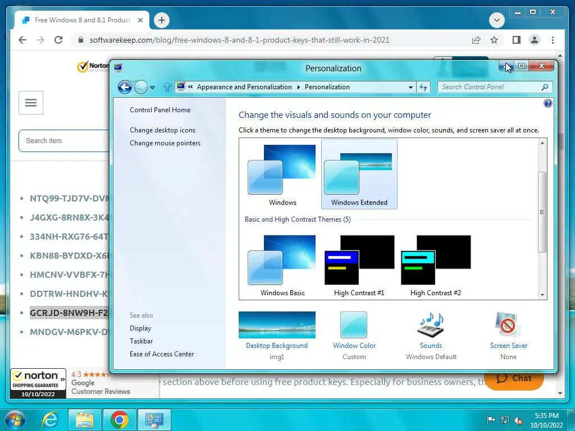Open Action Center flag icon in tray
Screen dimensions: 575x431
pyautogui.click(x=491, y=420)
